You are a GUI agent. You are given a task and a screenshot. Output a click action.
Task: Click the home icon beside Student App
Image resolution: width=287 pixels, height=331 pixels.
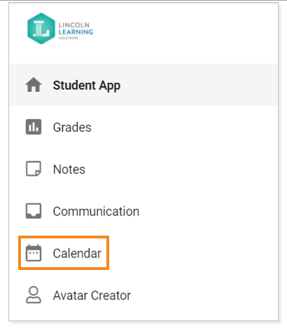click(34, 85)
